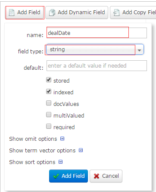Click the docValues label text
This screenshot has height=192, width=156.
66,104
